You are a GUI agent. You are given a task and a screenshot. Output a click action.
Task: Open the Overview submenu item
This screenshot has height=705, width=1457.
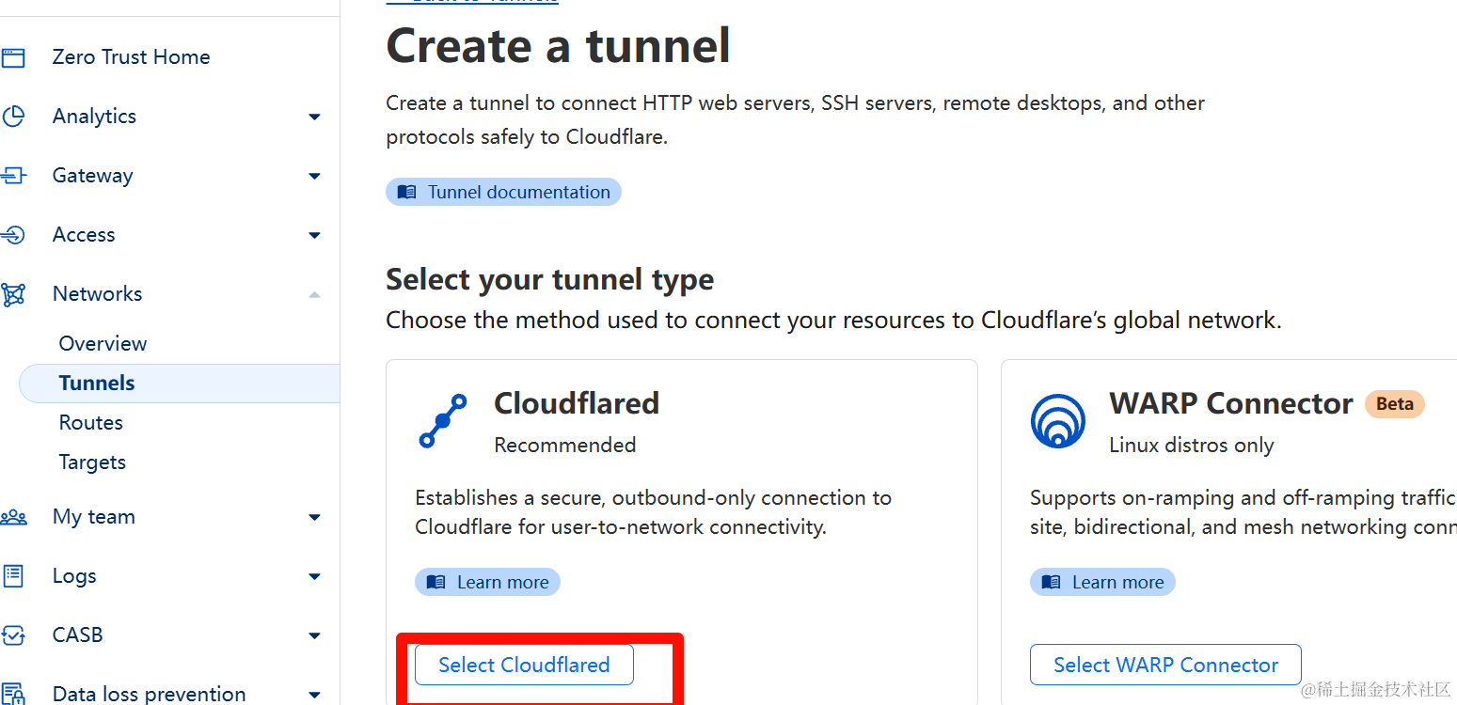click(103, 343)
